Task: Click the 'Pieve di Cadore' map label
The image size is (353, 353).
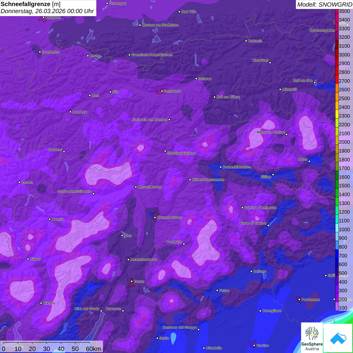Action: click(x=253, y=223)
